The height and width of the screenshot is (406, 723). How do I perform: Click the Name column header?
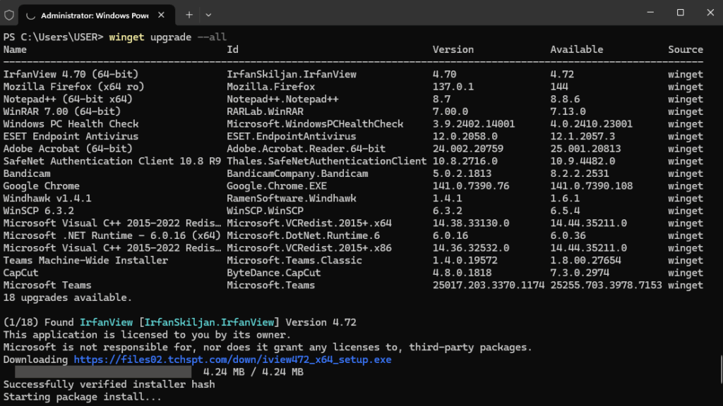(x=15, y=49)
